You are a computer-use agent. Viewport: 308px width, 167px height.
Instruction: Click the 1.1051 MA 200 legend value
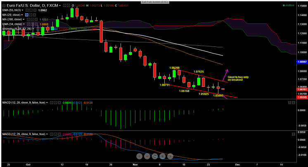43,20
